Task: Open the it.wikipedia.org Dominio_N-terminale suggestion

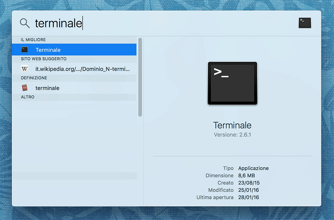Action: click(x=82, y=69)
